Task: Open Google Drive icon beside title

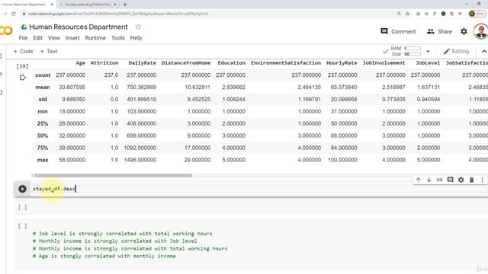Action: pyautogui.click(x=24, y=27)
